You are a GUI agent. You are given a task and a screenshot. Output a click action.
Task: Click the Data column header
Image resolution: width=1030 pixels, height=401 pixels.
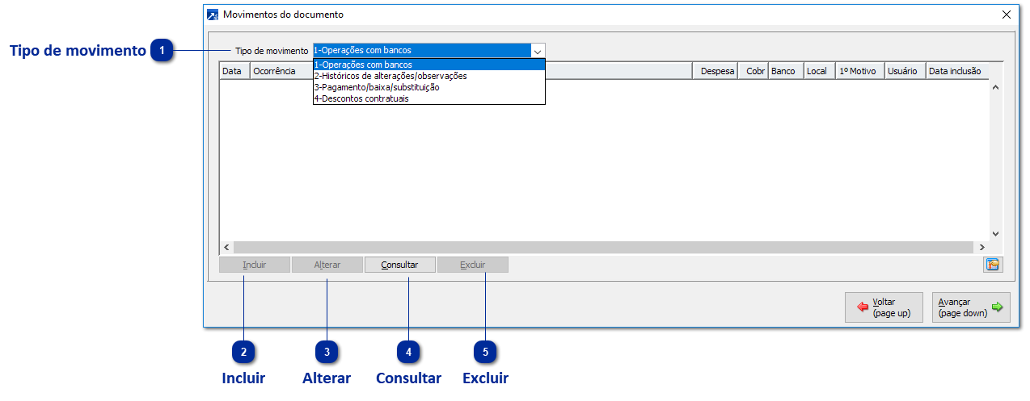pyautogui.click(x=234, y=71)
